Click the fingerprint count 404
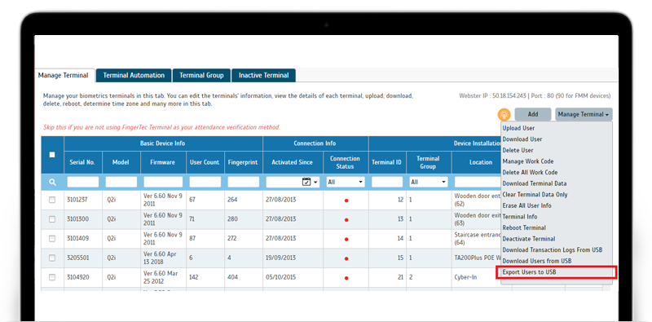652x322 pixels. tap(232, 277)
